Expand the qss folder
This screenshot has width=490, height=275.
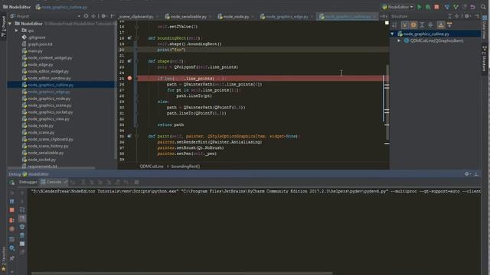point(17,31)
